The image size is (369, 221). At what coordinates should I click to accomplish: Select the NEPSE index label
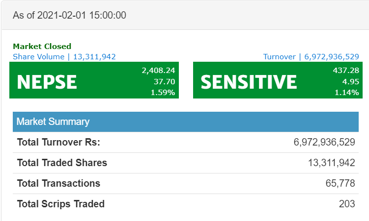click(47, 82)
